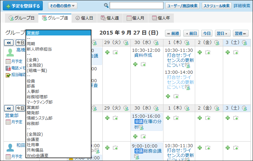The image size is (253, 161).
Task: Click 今日 button beside 前日
Action: 207,33
